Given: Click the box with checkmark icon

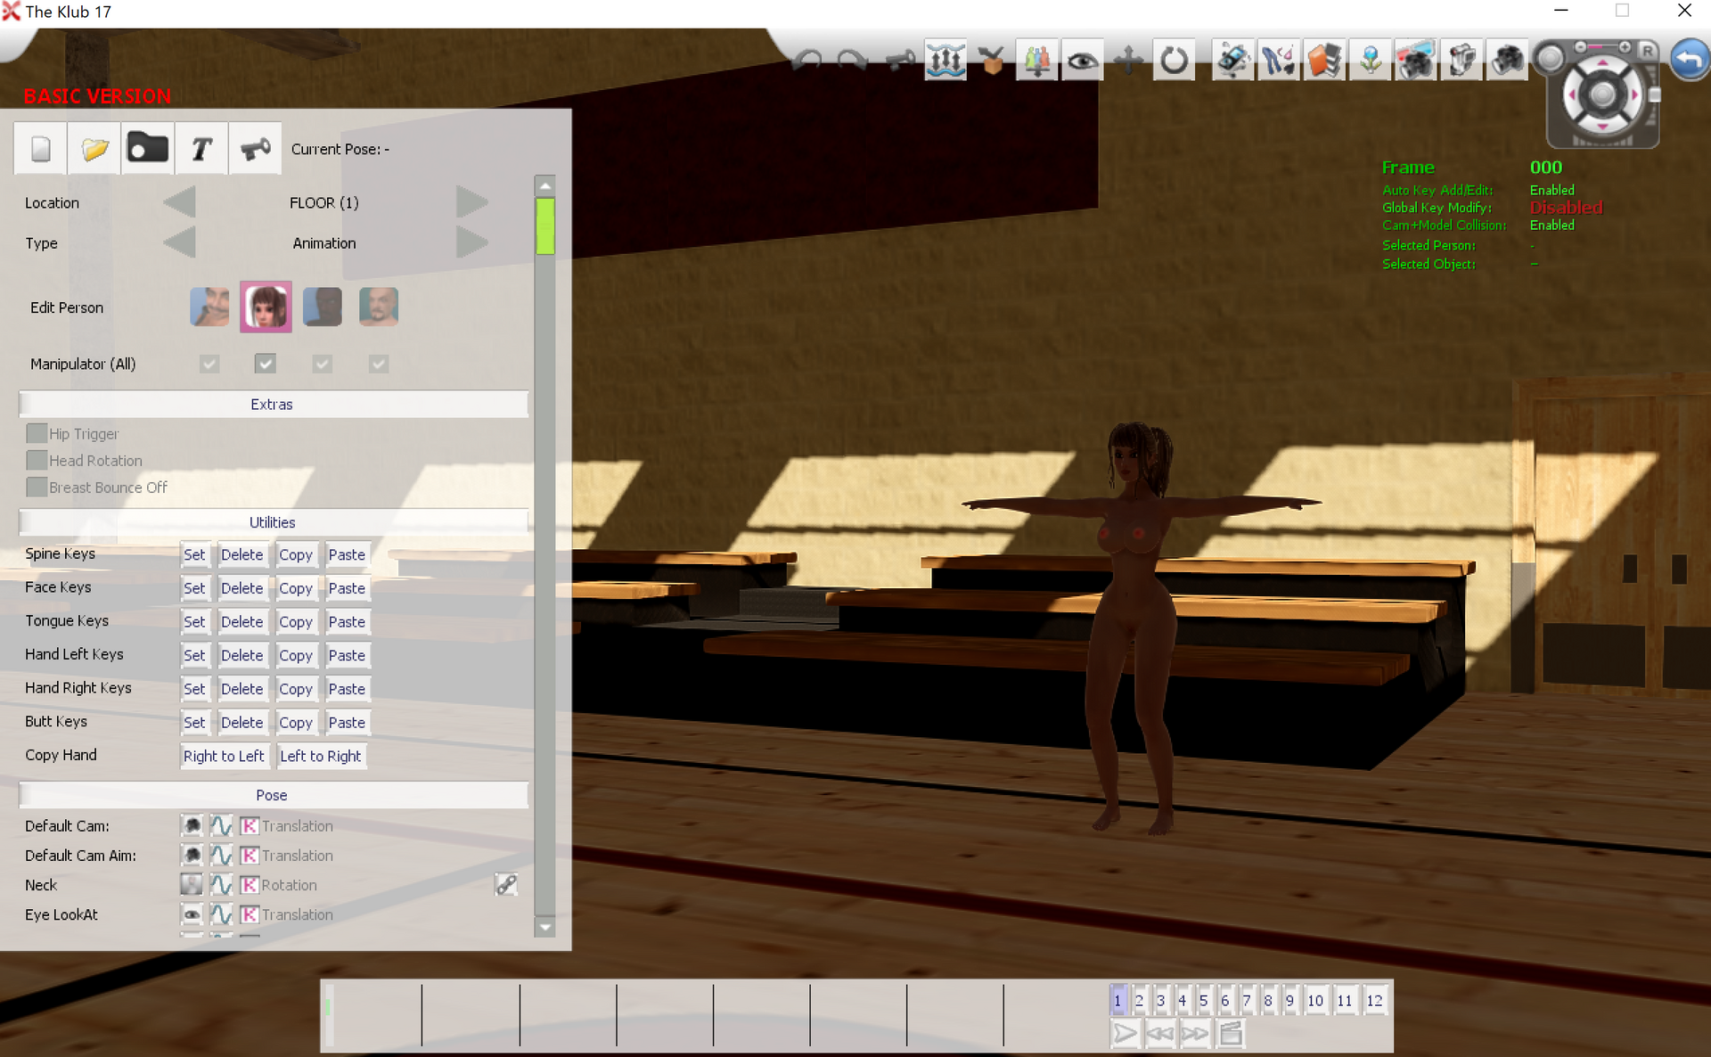Looking at the screenshot, I should click(x=991, y=61).
